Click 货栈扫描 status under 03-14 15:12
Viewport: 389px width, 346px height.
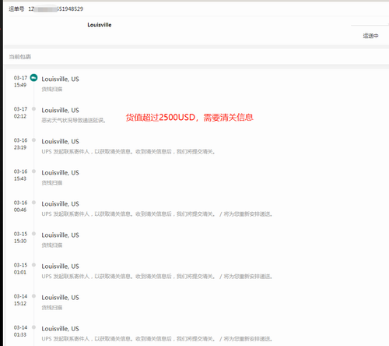[x=52, y=308]
